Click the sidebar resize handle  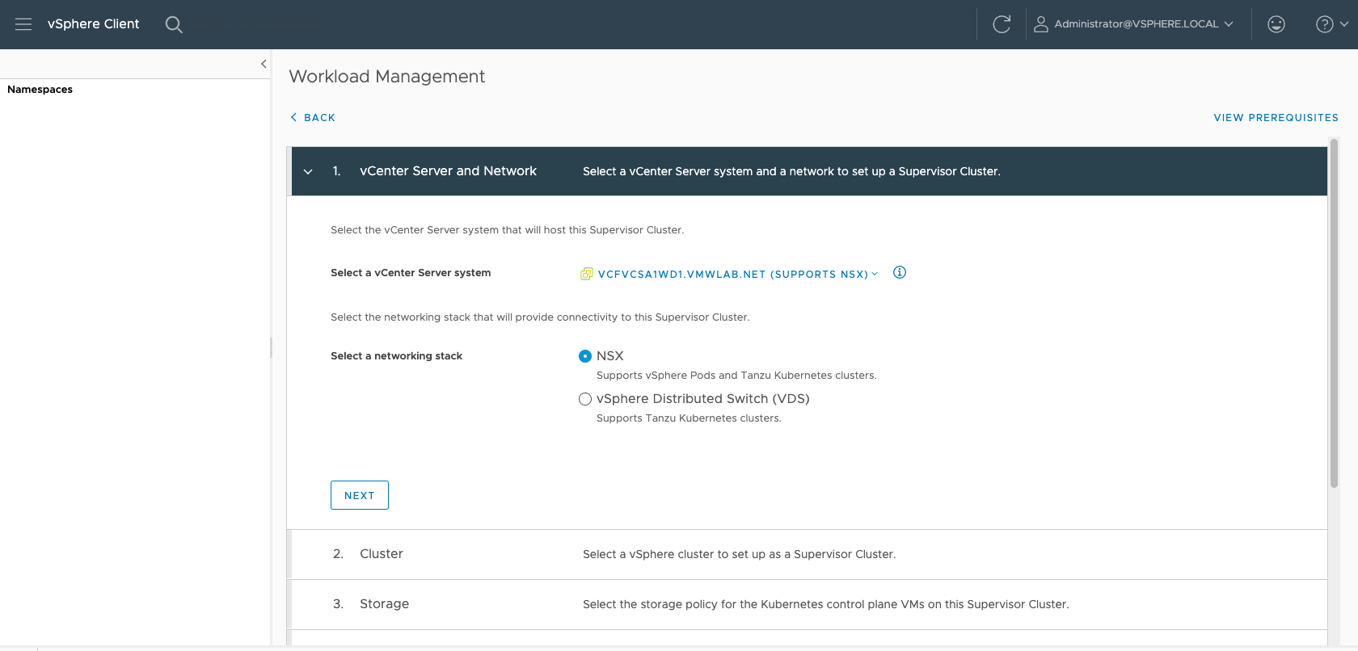271,347
